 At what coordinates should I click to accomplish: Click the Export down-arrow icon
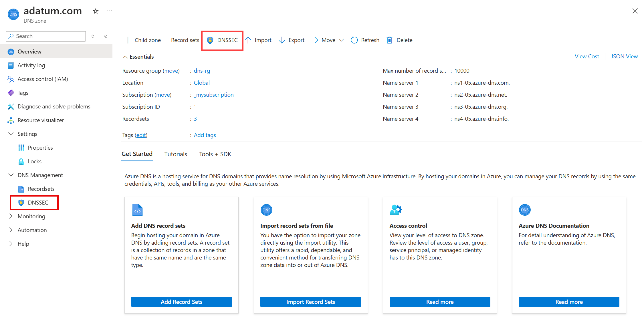(x=282, y=40)
